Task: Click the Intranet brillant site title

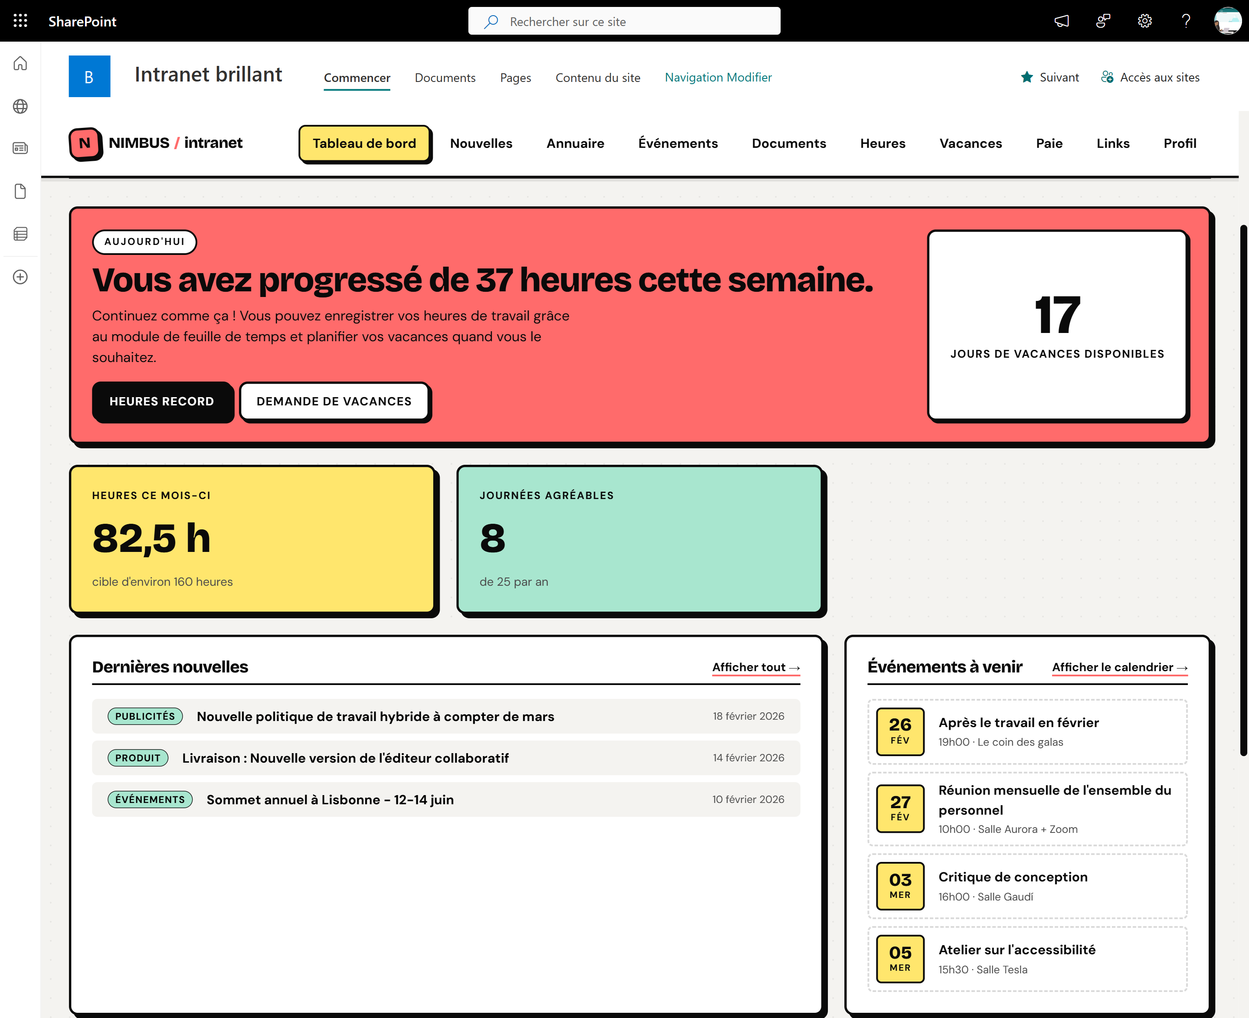Action: pyautogui.click(x=208, y=75)
